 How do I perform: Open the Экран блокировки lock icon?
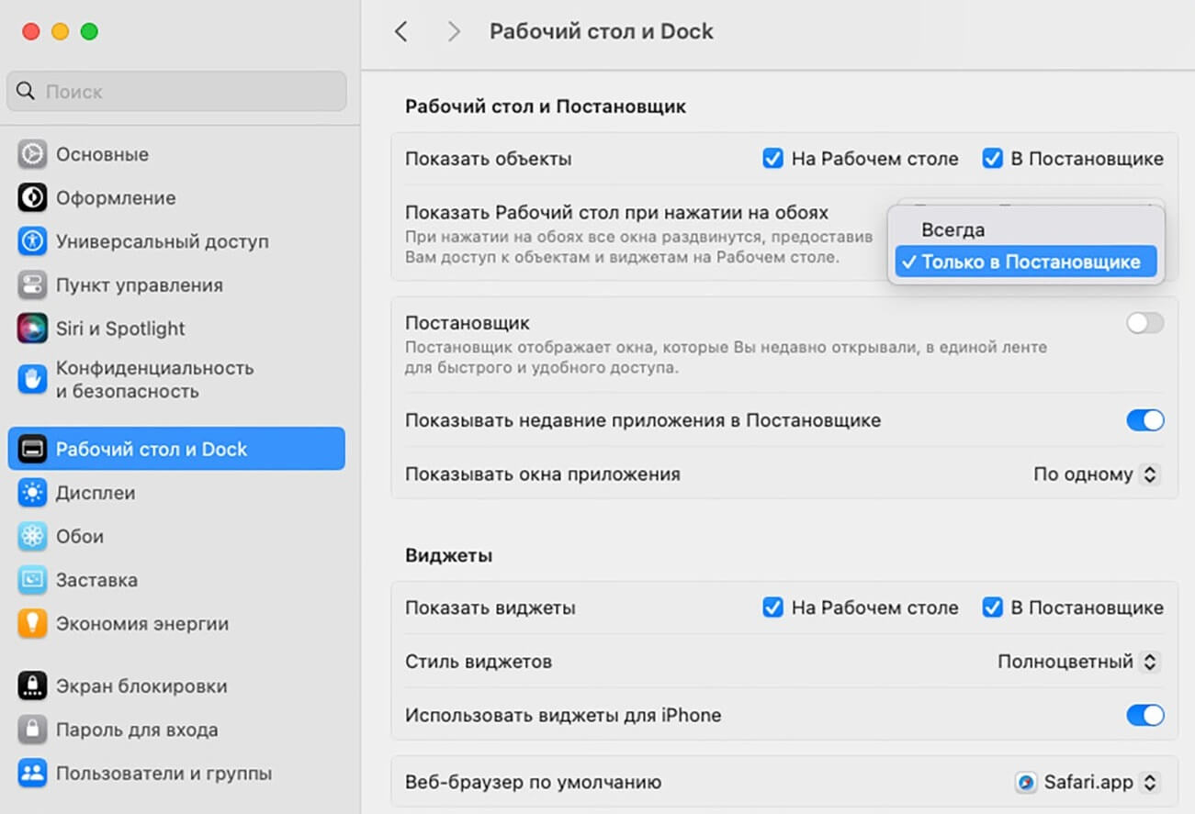click(32, 686)
